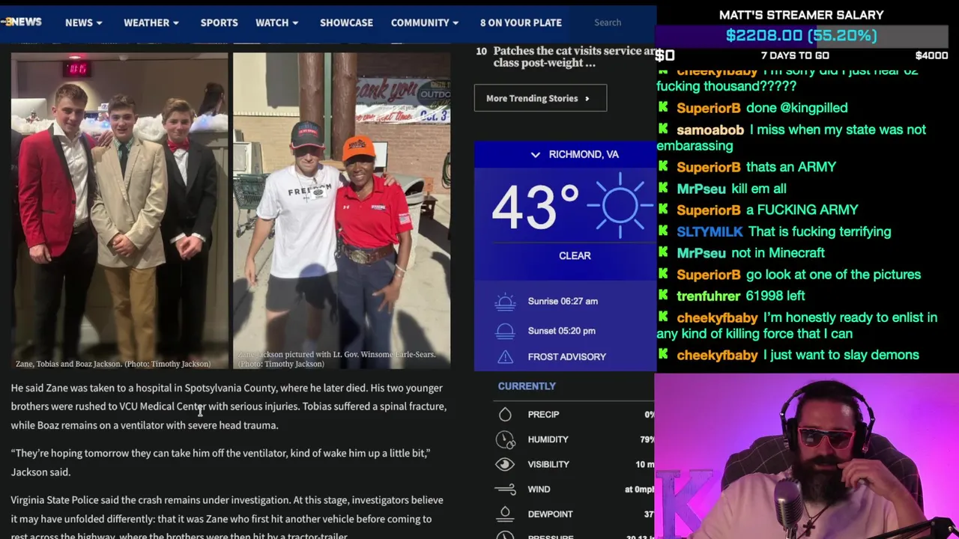Click cheekyfbaby's badge beside 'slay demons' message
Image resolution: width=959 pixels, height=539 pixels.
[x=664, y=353]
